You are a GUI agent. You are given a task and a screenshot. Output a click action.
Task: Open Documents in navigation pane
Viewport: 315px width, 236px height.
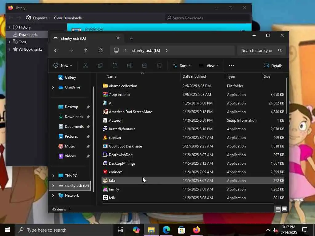coord(74,126)
